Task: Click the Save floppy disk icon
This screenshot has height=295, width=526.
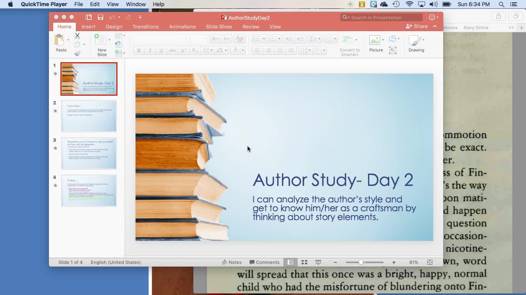Action: [101, 17]
